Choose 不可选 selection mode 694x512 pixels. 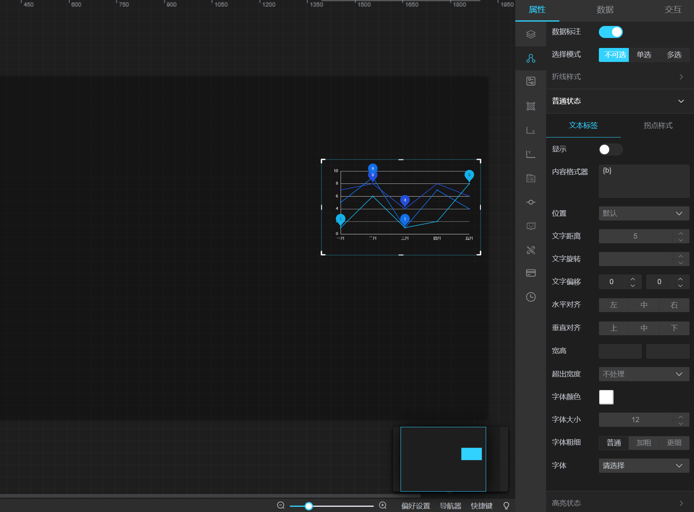(614, 55)
